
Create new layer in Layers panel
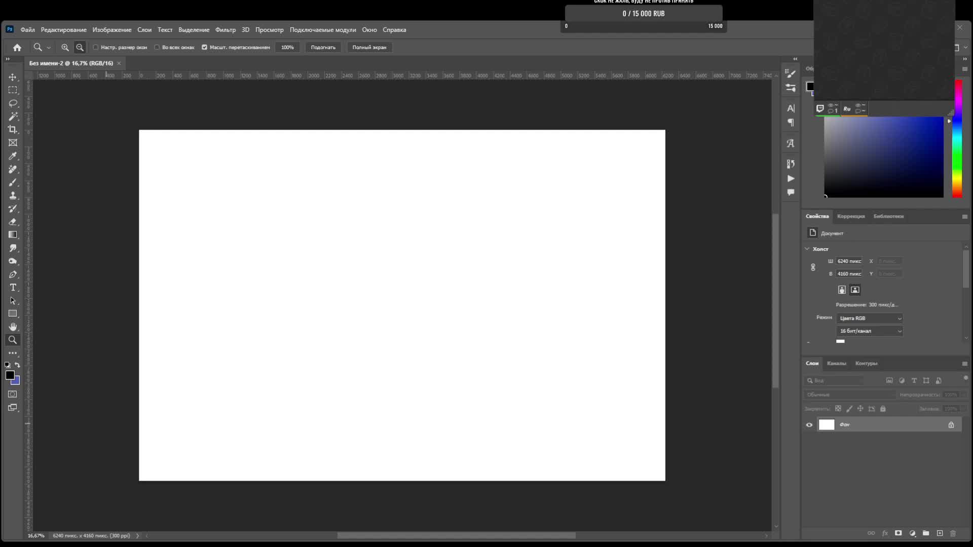(x=940, y=533)
